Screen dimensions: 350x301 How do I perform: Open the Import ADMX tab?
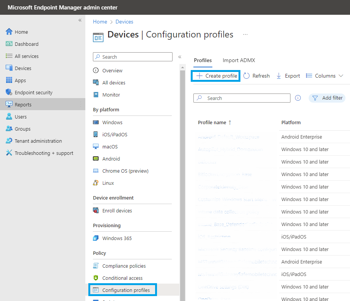(x=239, y=60)
